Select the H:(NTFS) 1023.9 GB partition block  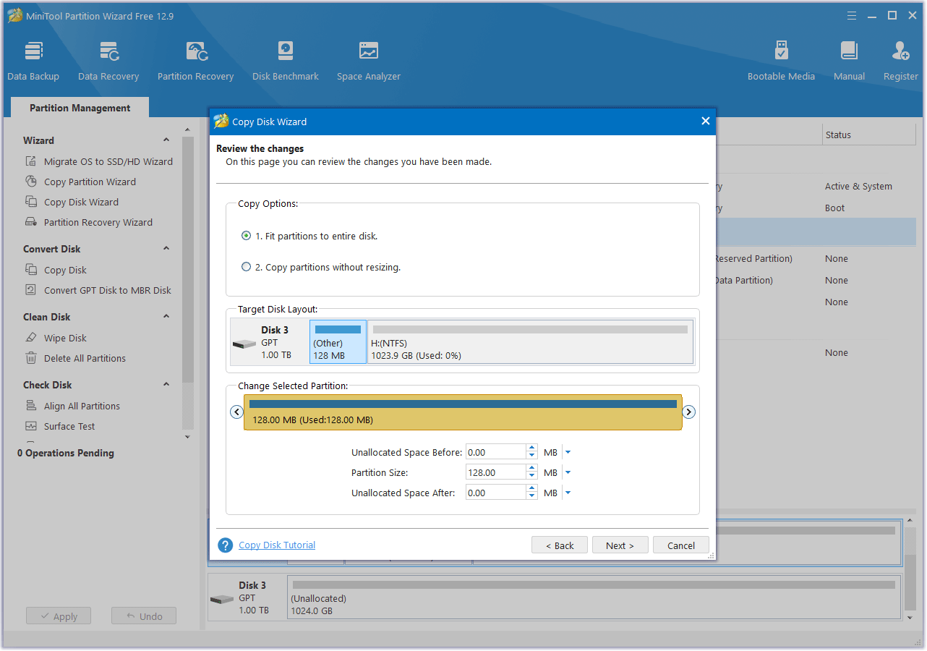[530, 342]
